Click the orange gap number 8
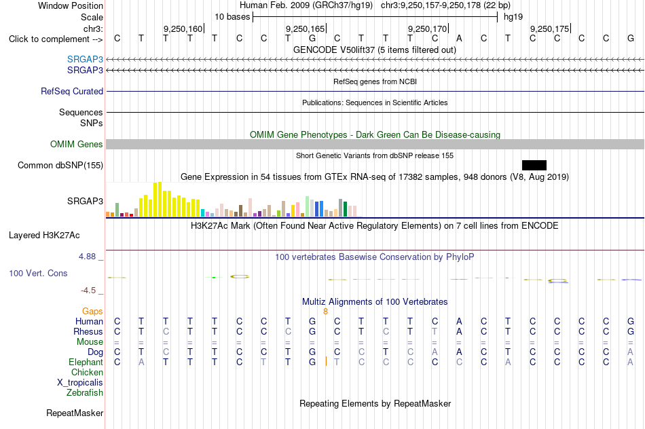The image size is (645, 429). click(325, 312)
